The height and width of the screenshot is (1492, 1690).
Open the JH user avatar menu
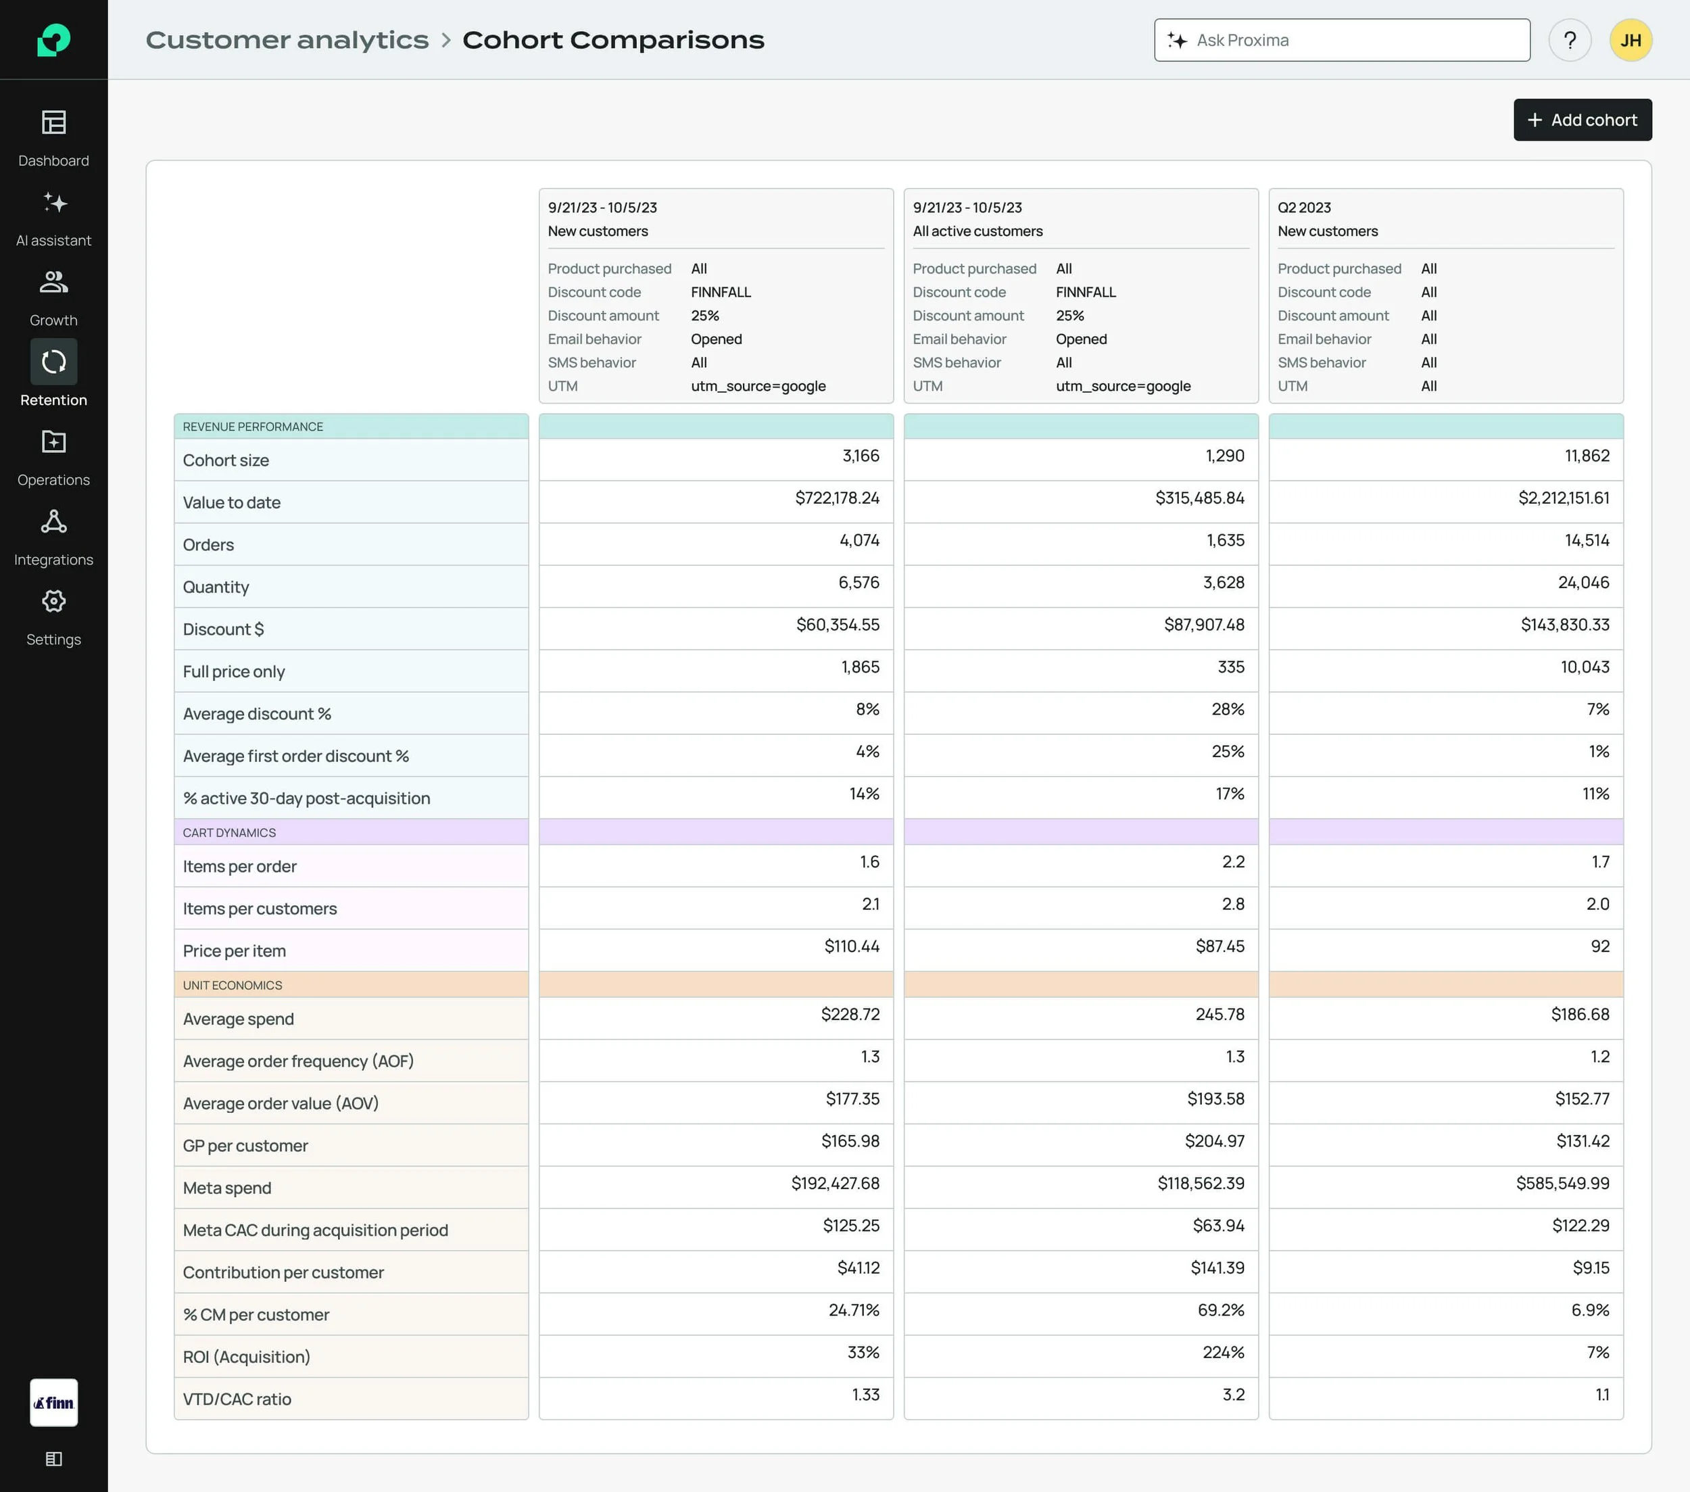pyautogui.click(x=1631, y=40)
